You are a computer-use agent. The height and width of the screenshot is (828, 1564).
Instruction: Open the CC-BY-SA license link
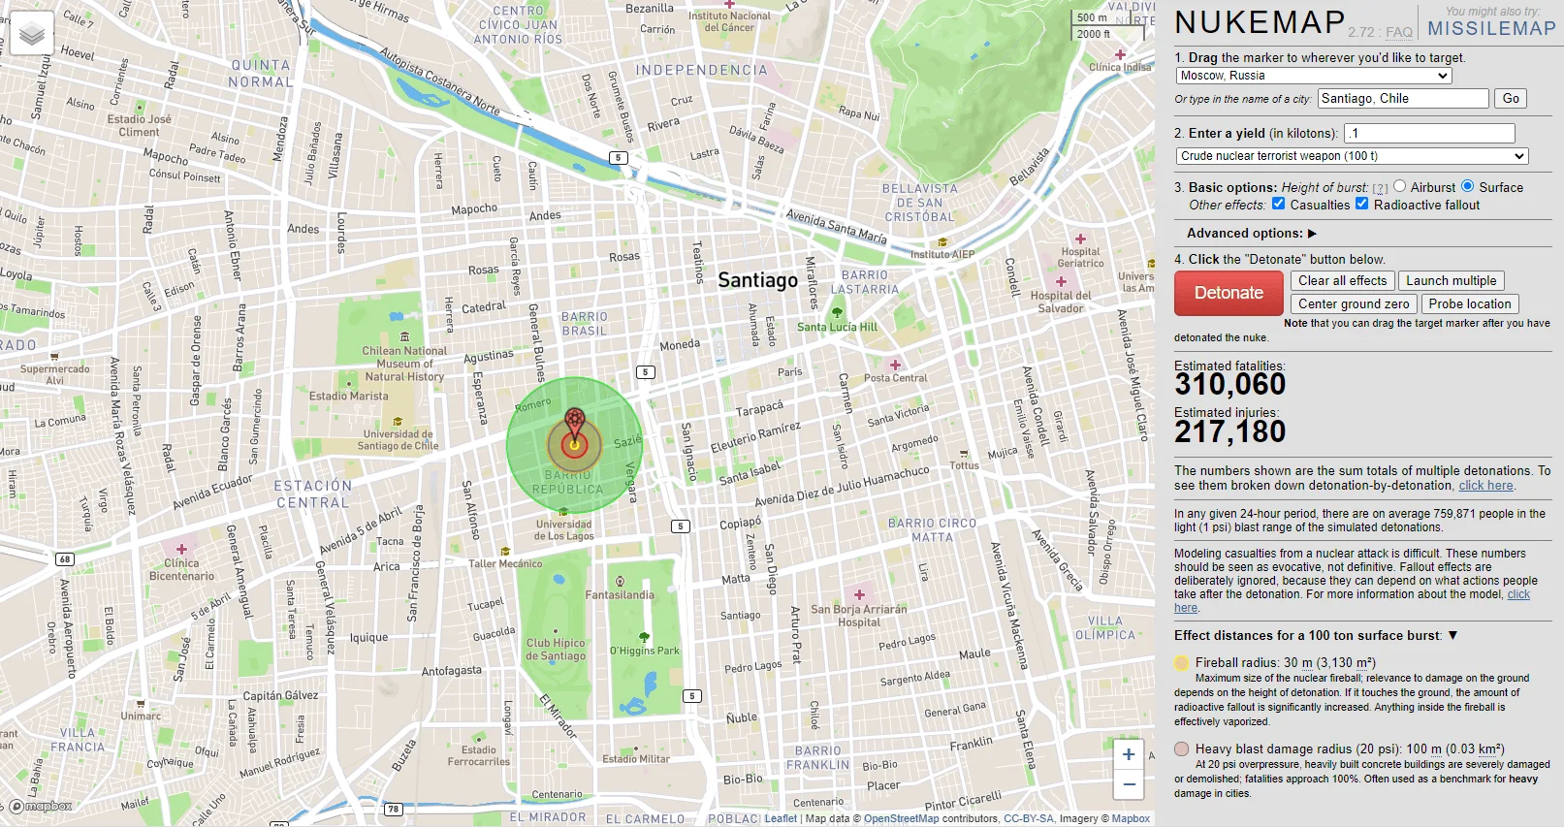point(1029,819)
